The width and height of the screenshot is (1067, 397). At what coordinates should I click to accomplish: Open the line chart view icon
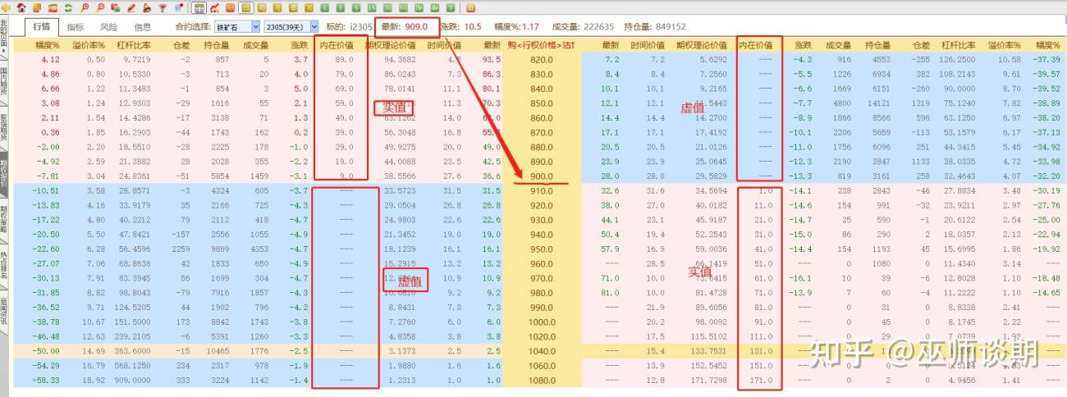point(214,7)
